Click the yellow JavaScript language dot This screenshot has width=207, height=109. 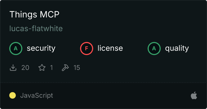pyautogui.click(x=13, y=95)
